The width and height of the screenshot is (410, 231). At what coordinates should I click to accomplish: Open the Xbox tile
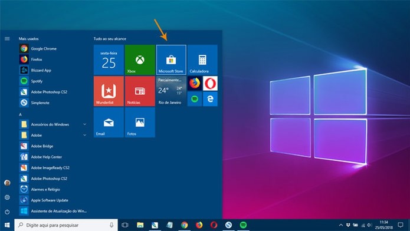pos(140,60)
